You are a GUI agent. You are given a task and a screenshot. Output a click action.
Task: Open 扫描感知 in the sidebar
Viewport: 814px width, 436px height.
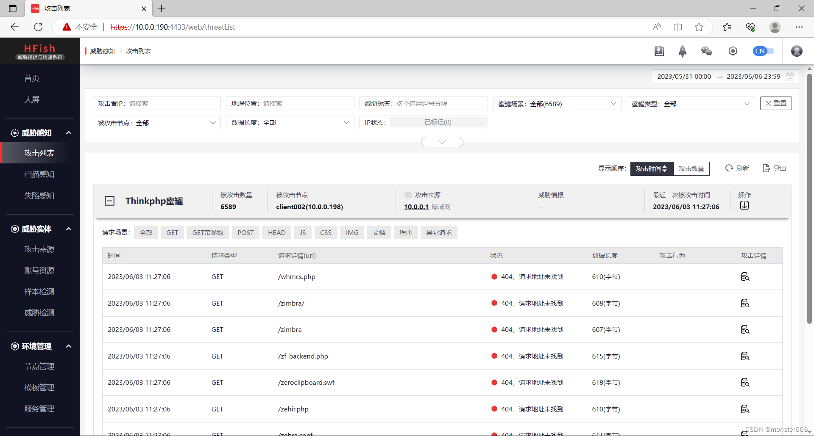39,174
